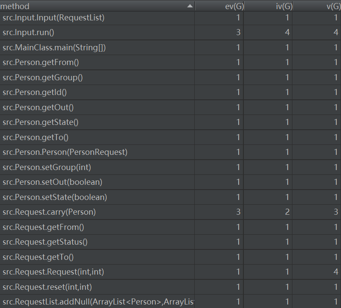Screen dimensions: 341x308
Task: Click iv(G) value 2 for src.Request.carry(Person)
Action: (x=287, y=212)
